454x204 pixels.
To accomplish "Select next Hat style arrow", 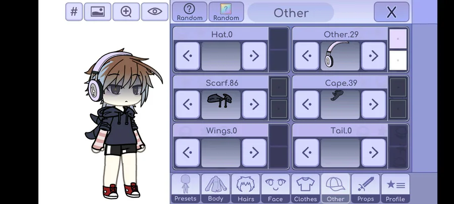I will tap(254, 56).
